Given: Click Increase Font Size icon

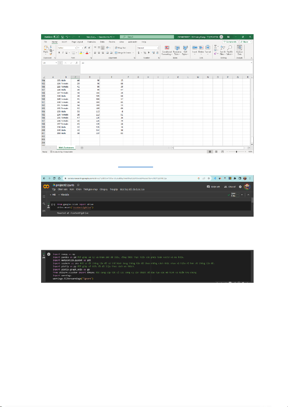Looking at the screenshot, I should (x=86, y=48).
